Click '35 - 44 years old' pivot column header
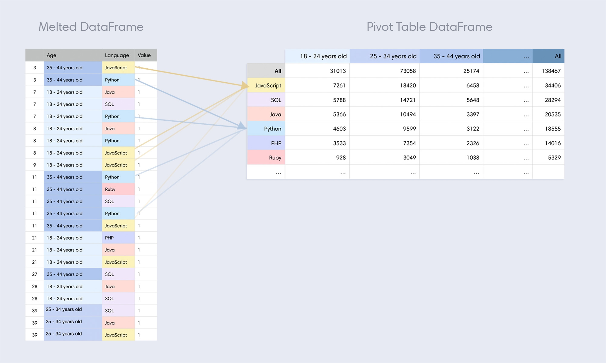Screen dimensions: 606x363 [451, 56]
